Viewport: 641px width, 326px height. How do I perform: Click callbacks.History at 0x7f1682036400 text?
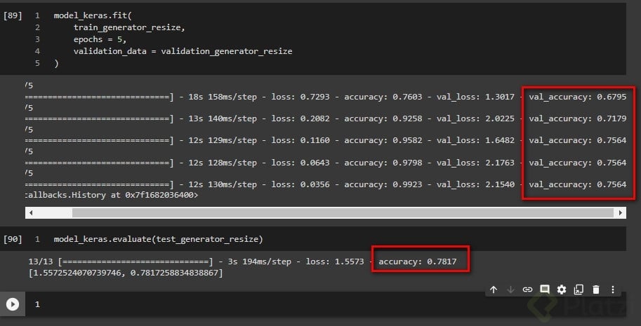(x=112, y=195)
